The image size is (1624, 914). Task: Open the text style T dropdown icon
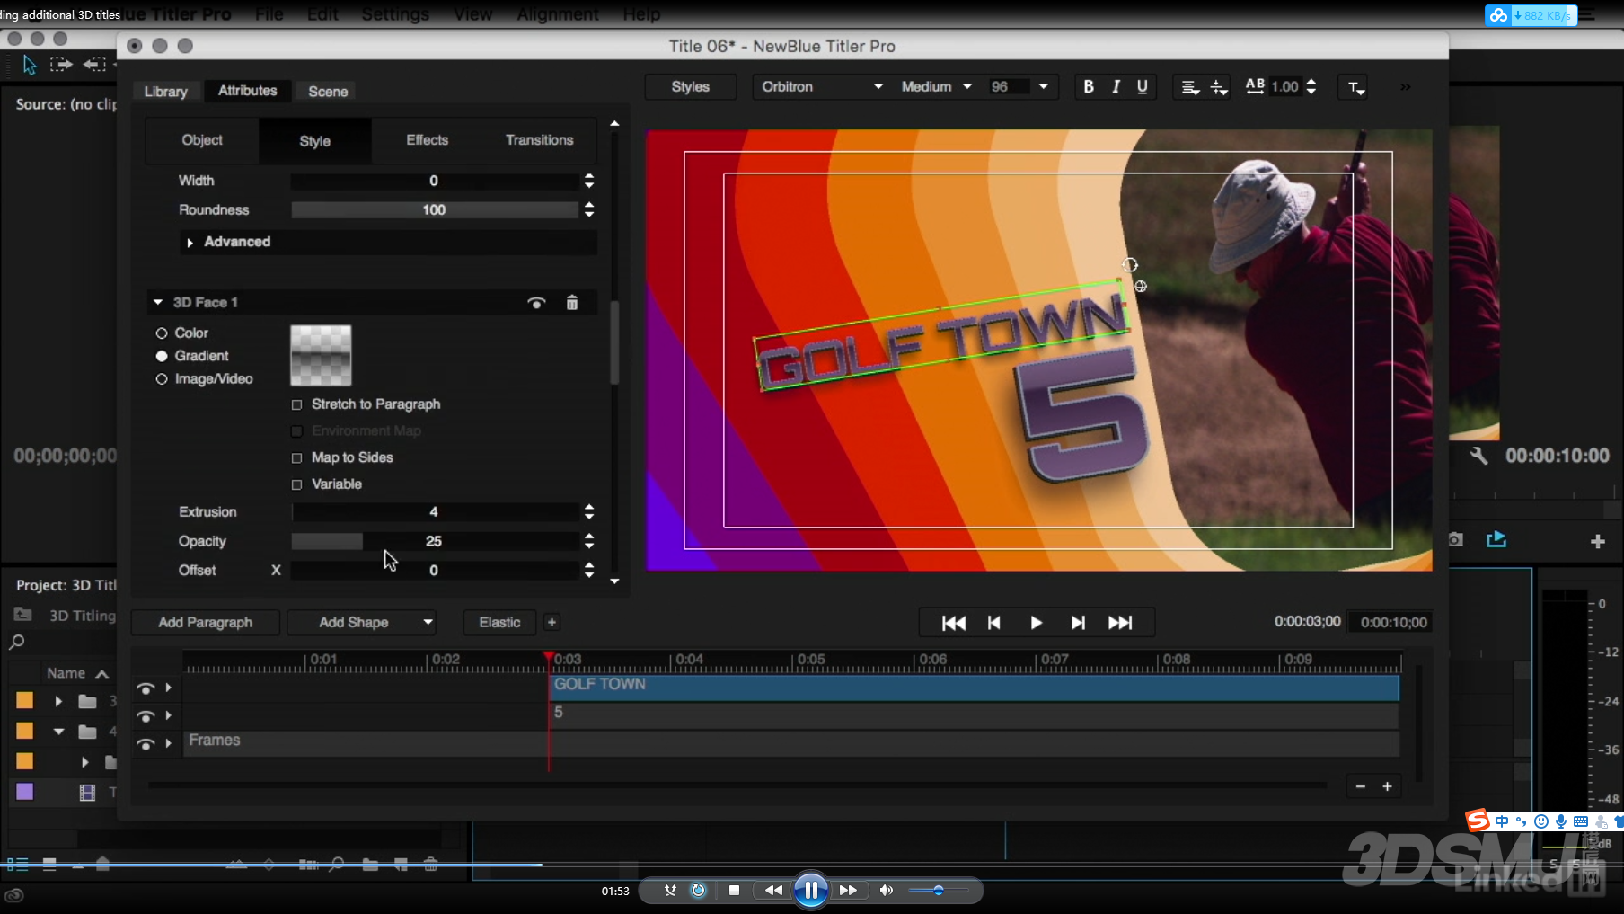(x=1356, y=87)
